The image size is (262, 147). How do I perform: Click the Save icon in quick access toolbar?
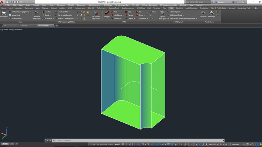click(x=14, y=2)
